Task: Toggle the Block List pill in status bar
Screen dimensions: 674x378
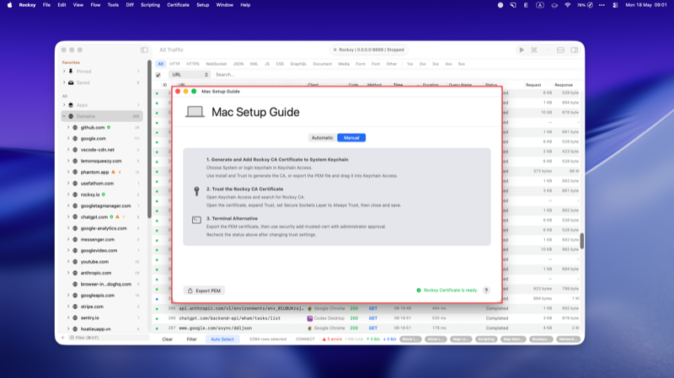Action: point(410,339)
